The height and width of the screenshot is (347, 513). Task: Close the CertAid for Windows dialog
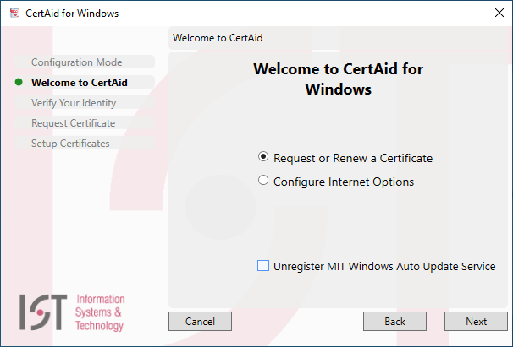pos(499,13)
